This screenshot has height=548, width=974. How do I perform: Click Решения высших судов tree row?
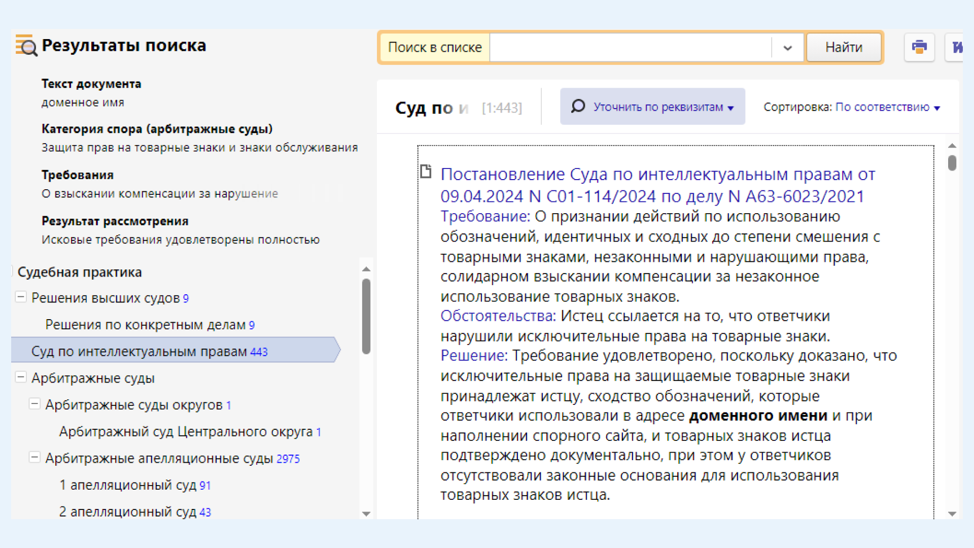tap(110, 298)
